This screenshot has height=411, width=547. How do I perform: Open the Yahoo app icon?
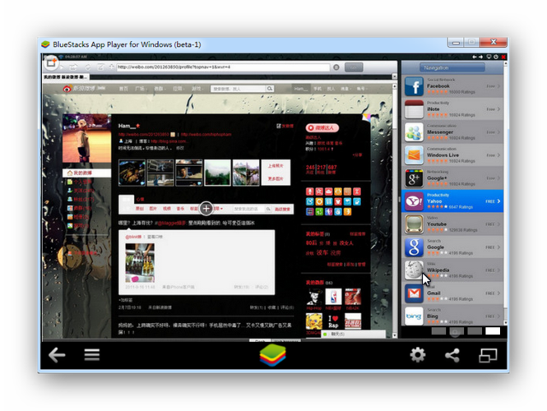(414, 201)
